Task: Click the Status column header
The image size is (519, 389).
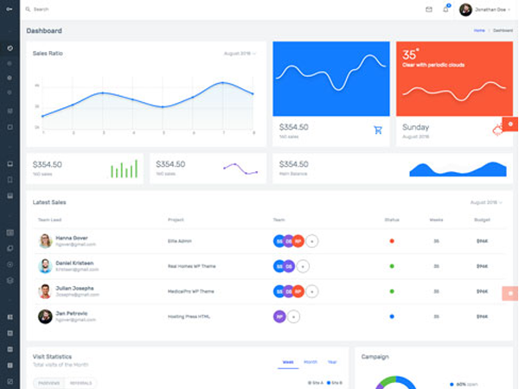Action: coord(392,220)
